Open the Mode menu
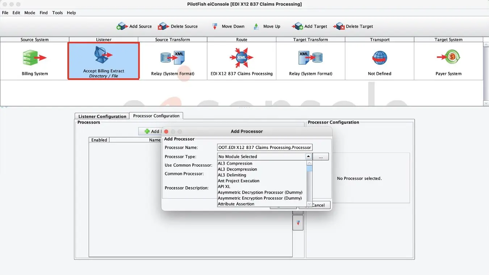 click(x=30, y=13)
